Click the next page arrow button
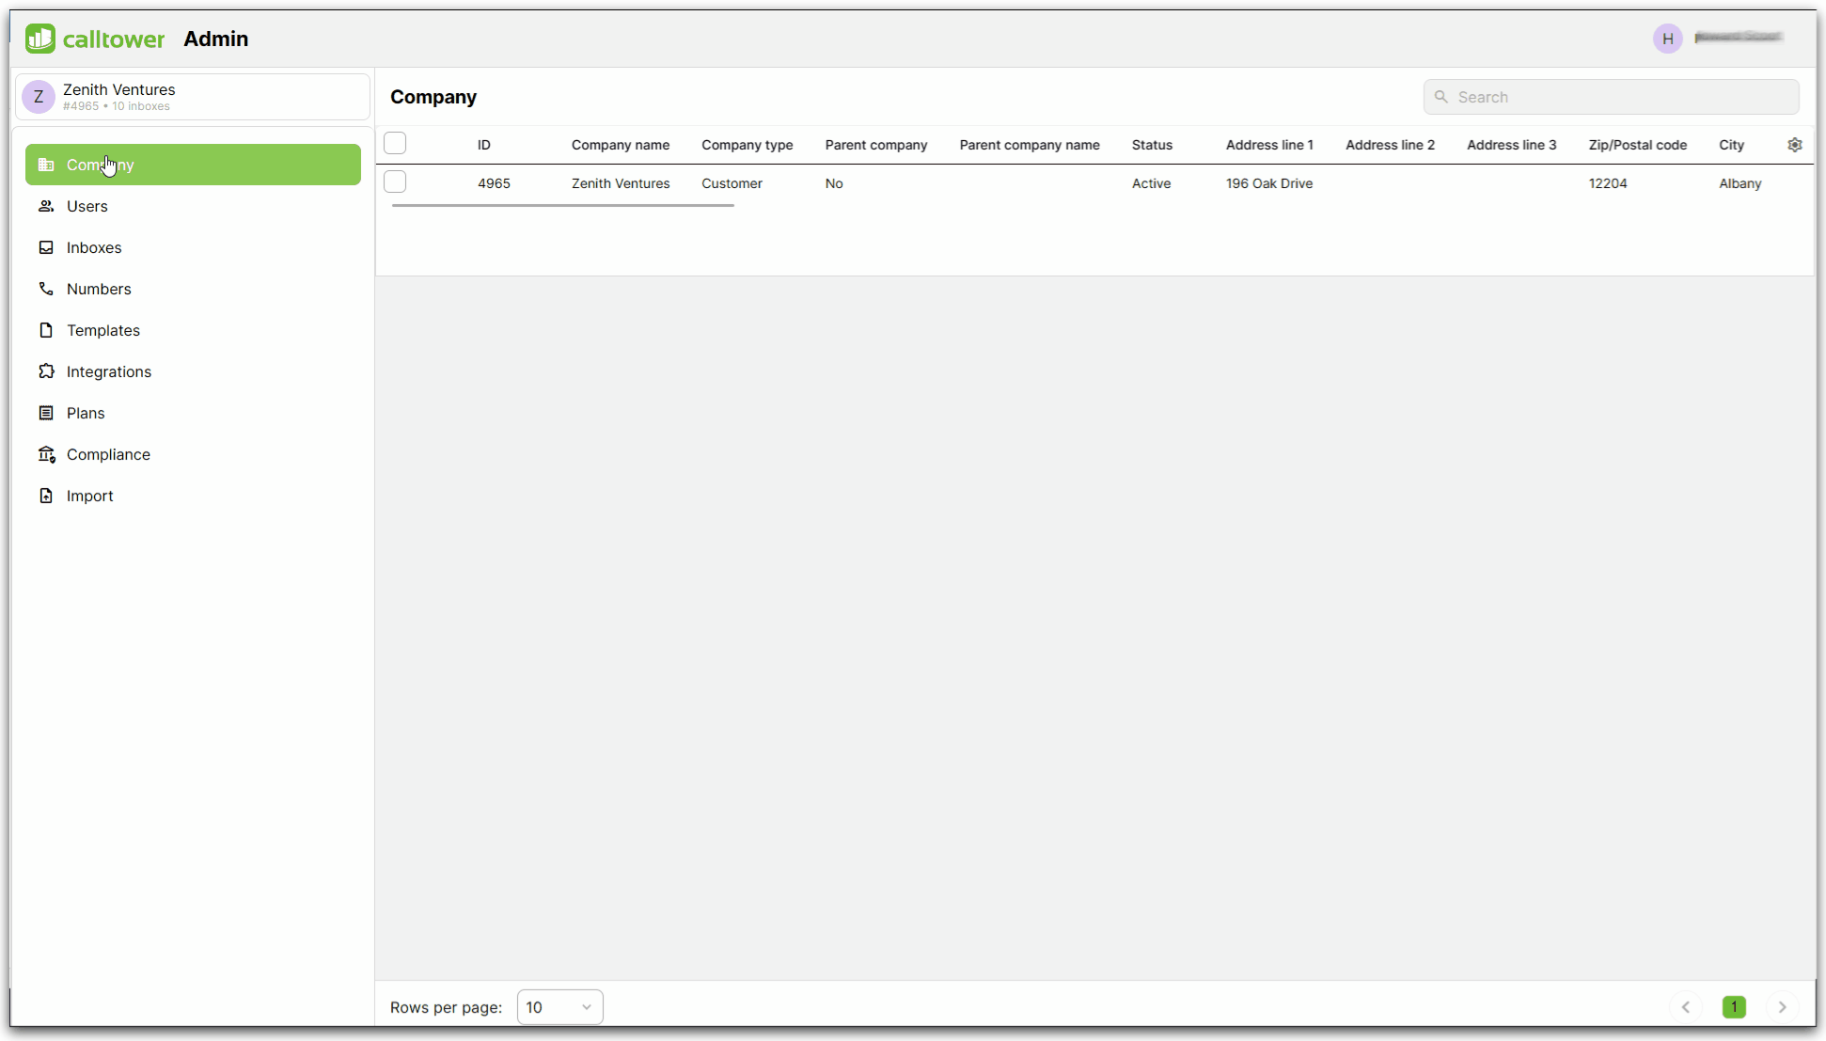This screenshot has height=1041, width=1826. click(1782, 1006)
